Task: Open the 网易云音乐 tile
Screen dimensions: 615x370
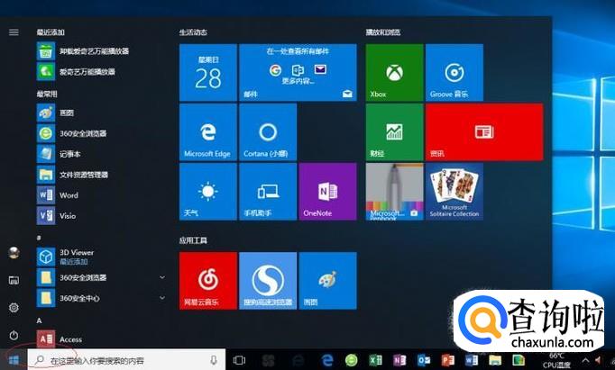Action: click(208, 281)
